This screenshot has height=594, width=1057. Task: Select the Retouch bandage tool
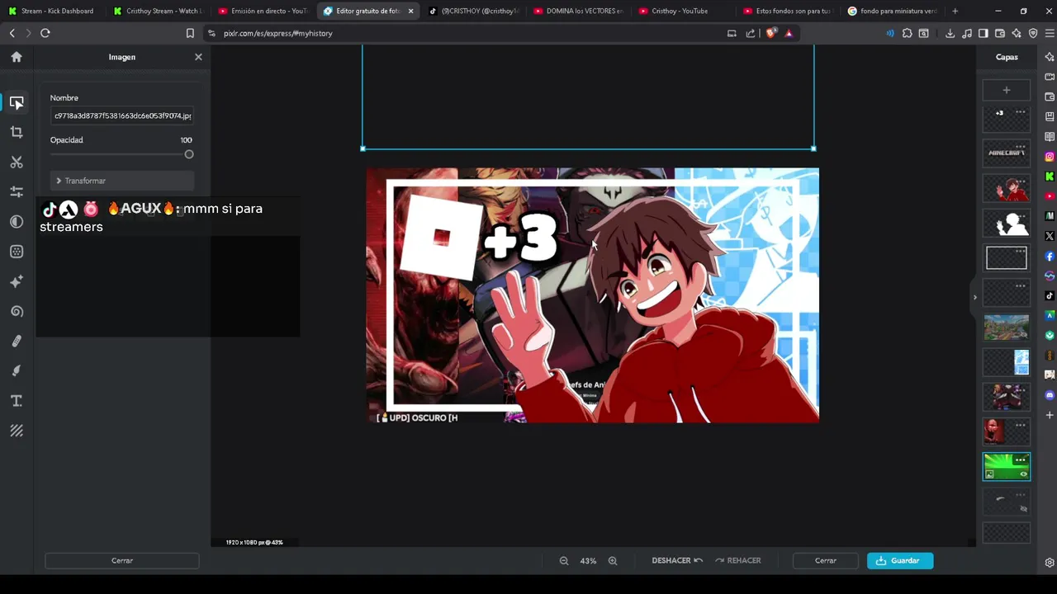pos(17,341)
